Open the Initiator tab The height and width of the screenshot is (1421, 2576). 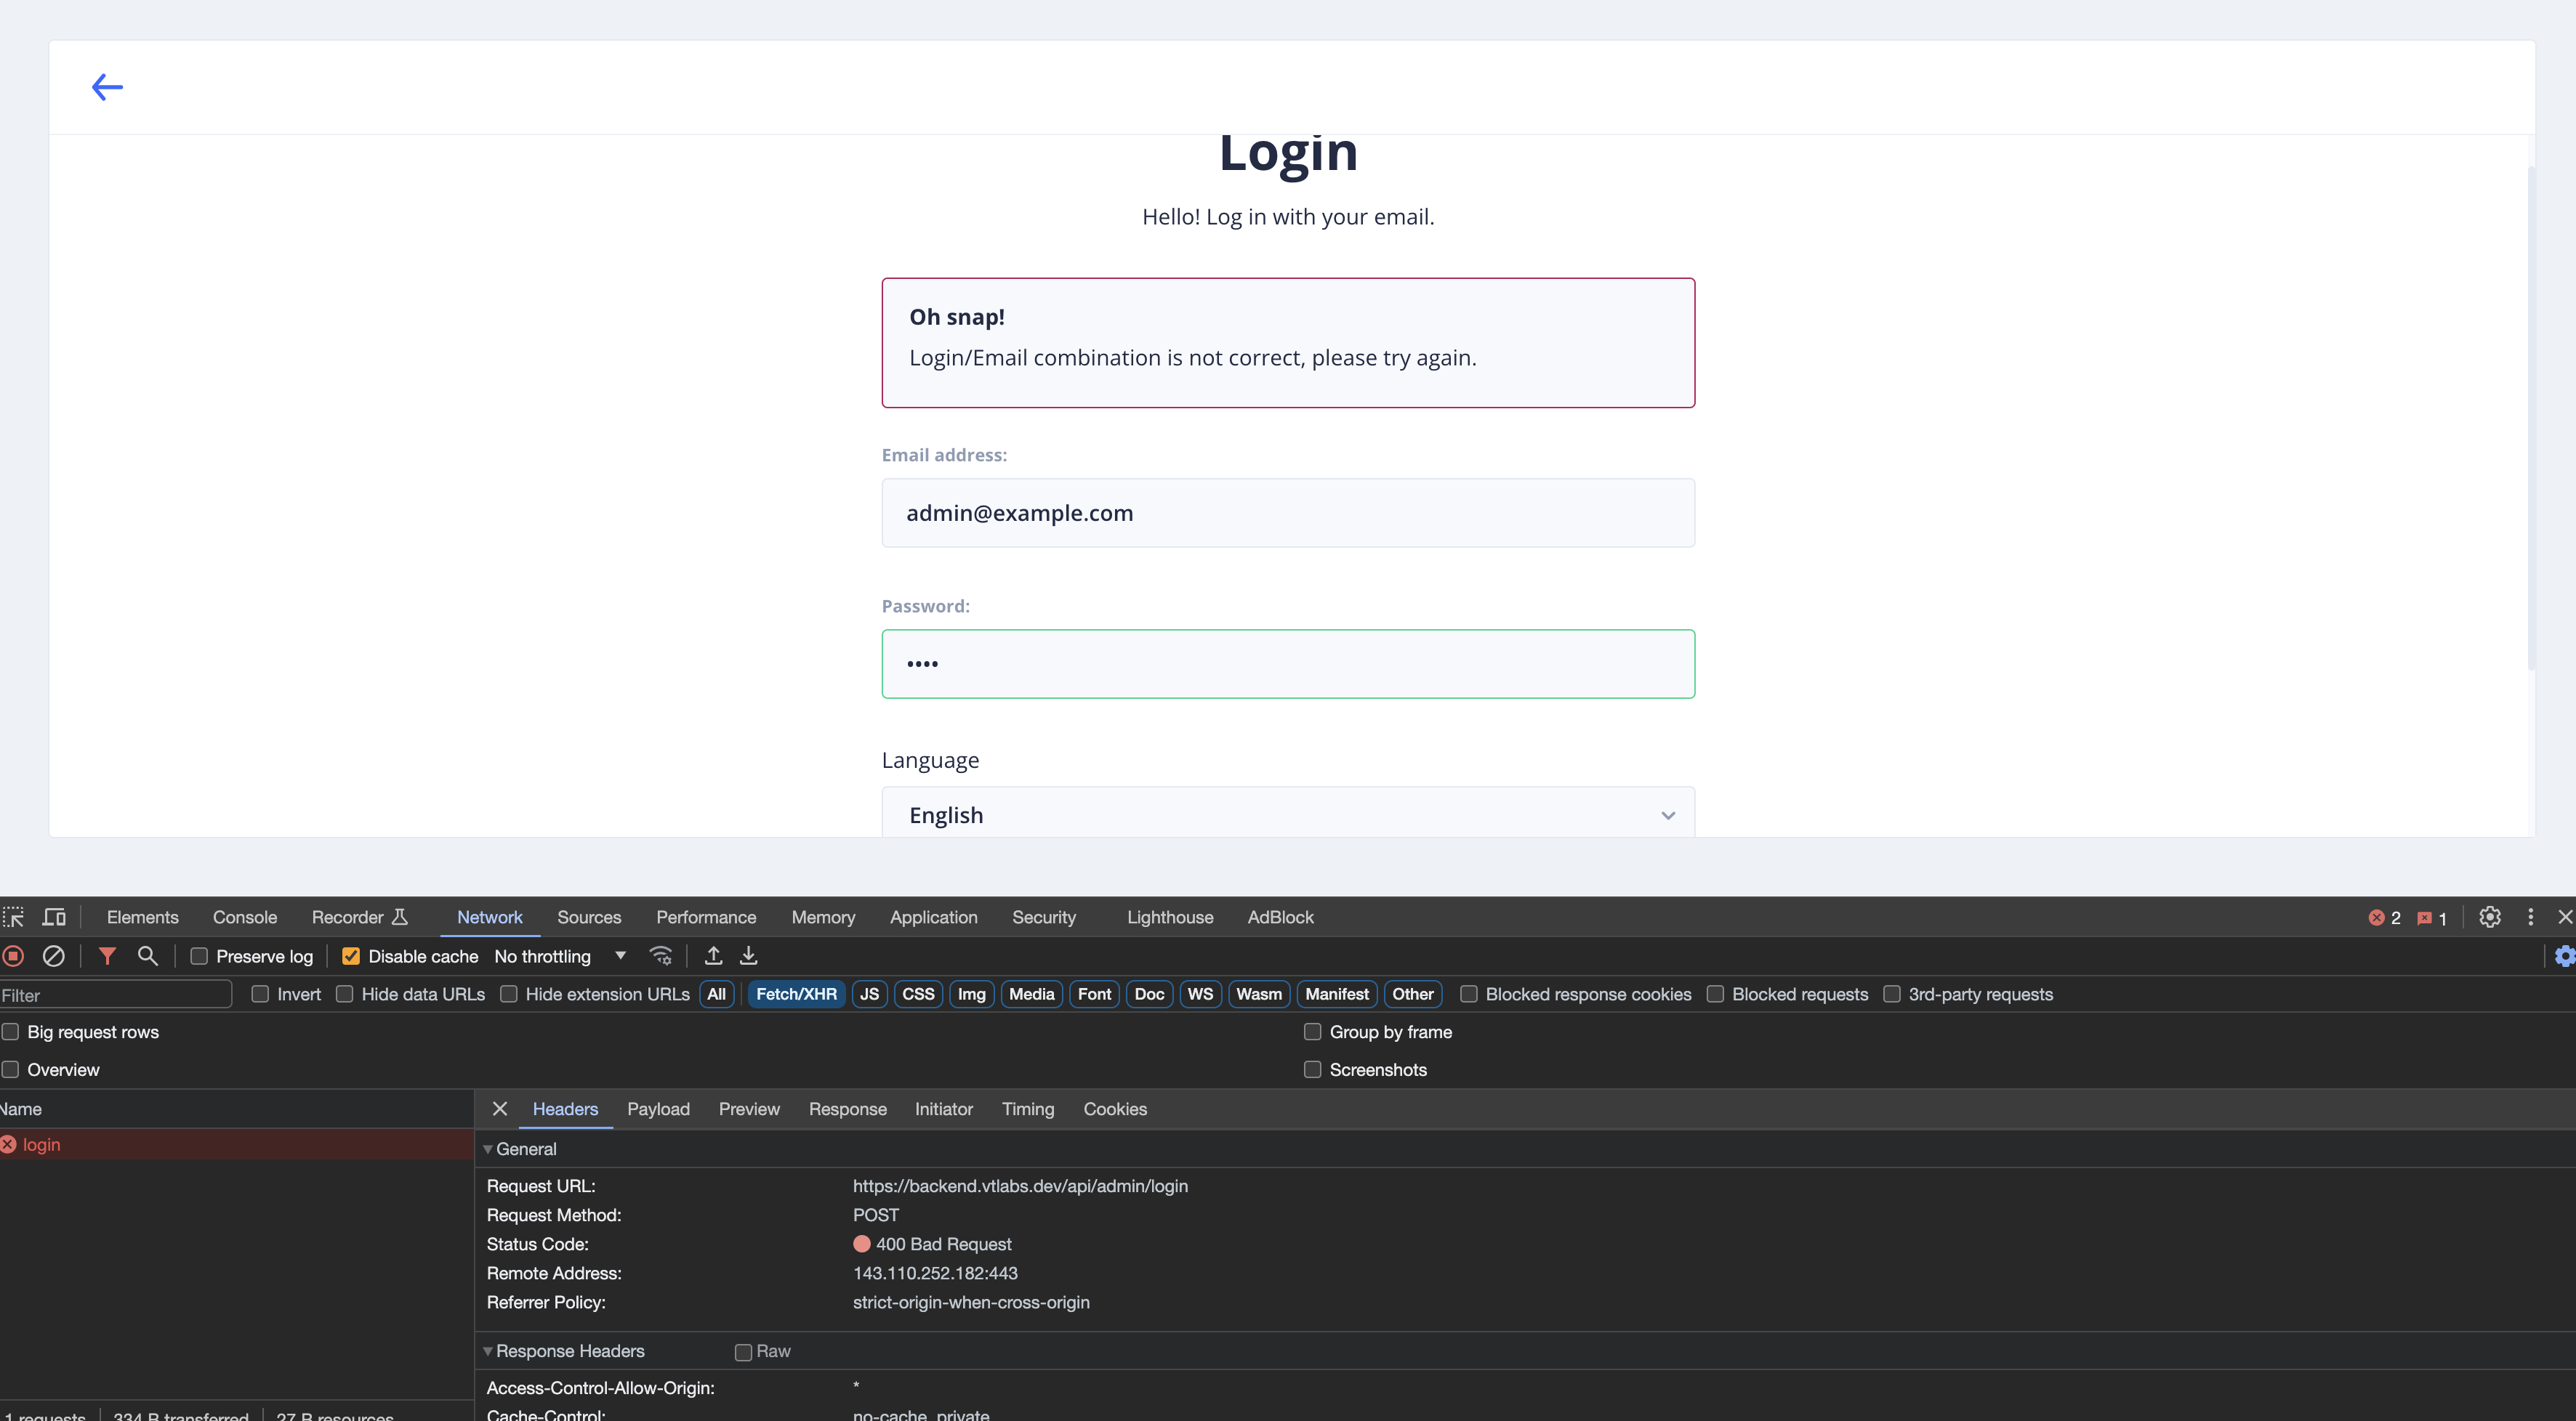pyautogui.click(x=943, y=1109)
